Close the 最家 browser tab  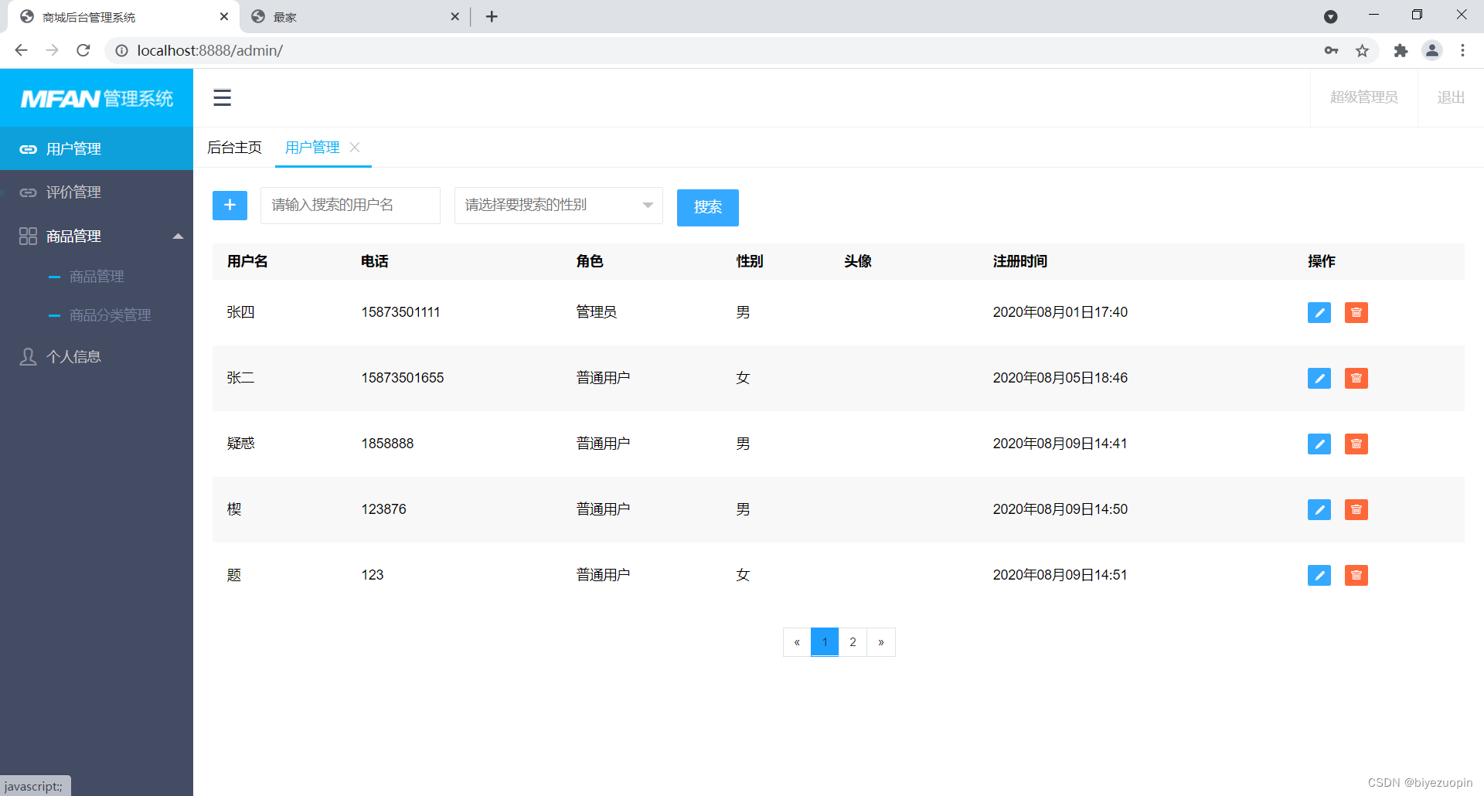tap(454, 16)
